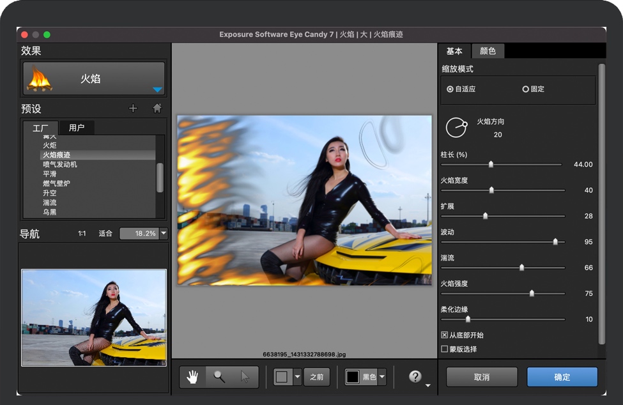Open the 黑色 background color dropdown
The width and height of the screenshot is (623, 405).
pos(382,377)
